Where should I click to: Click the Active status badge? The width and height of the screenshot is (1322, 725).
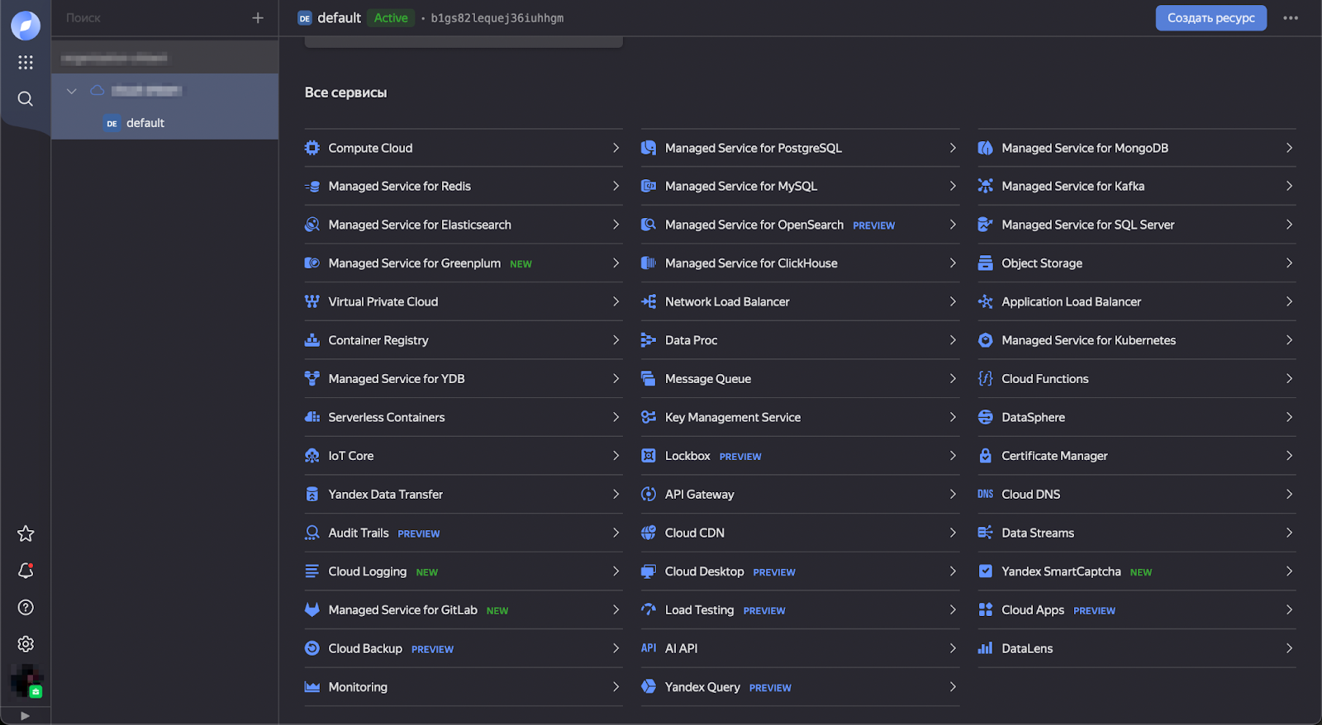[x=391, y=18]
